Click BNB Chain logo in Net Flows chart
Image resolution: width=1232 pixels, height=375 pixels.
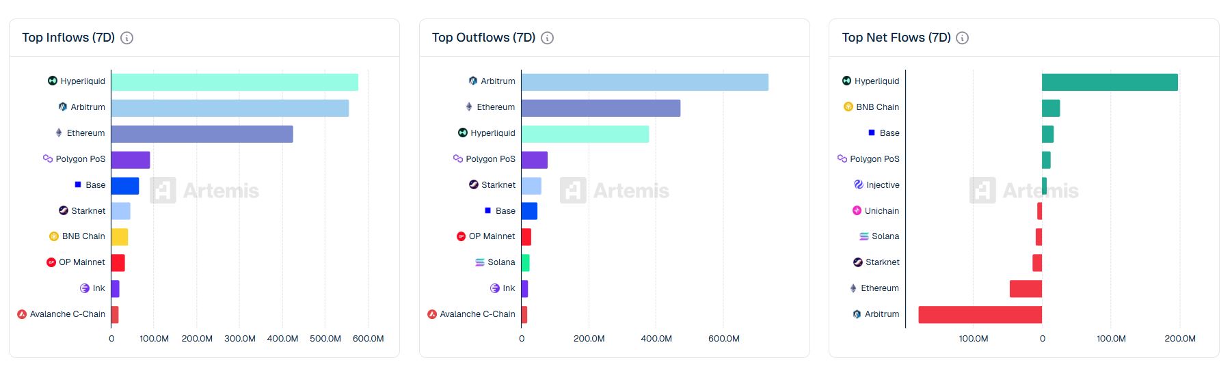coord(848,107)
